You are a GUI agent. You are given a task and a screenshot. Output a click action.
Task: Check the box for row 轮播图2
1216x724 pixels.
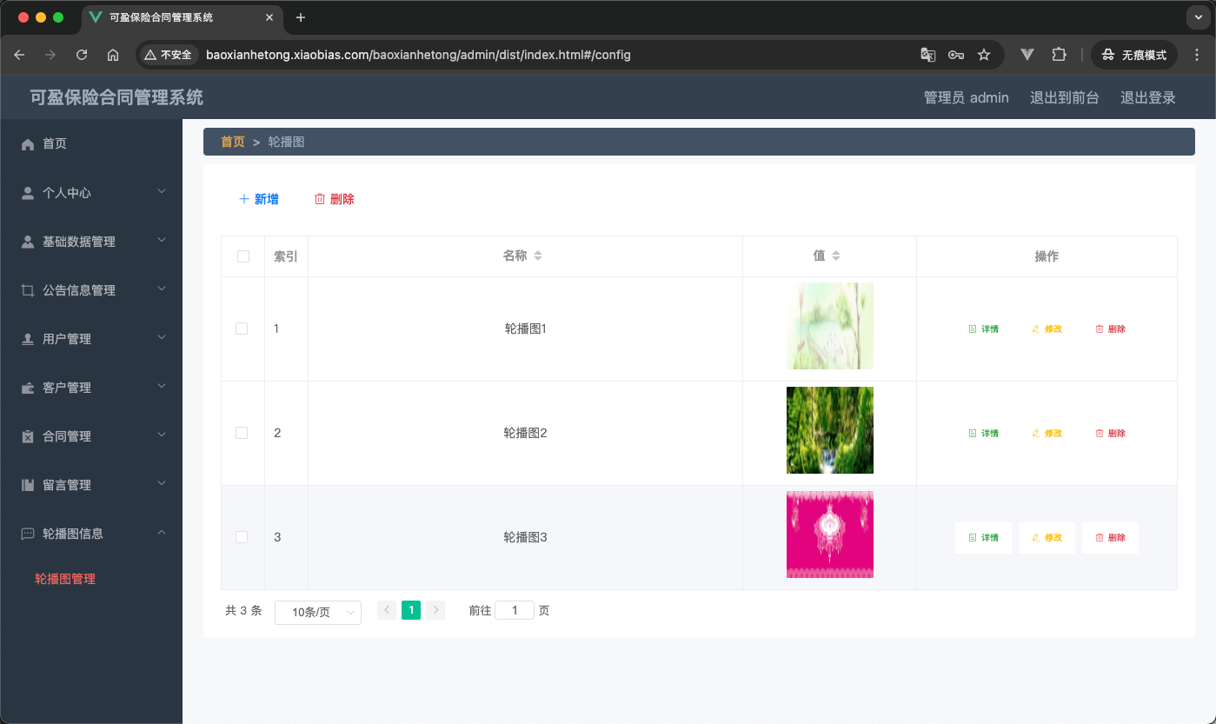click(243, 433)
